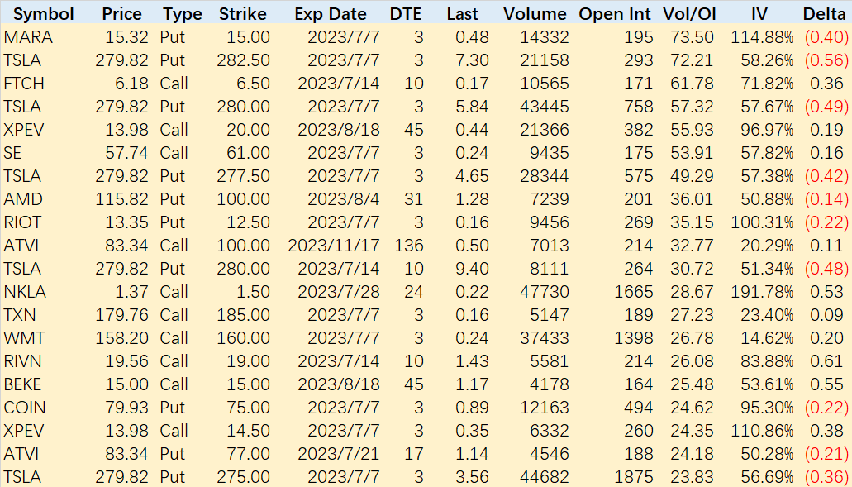
Task: Click the BEKE symbol cell
Action: pyautogui.click(x=22, y=384)
